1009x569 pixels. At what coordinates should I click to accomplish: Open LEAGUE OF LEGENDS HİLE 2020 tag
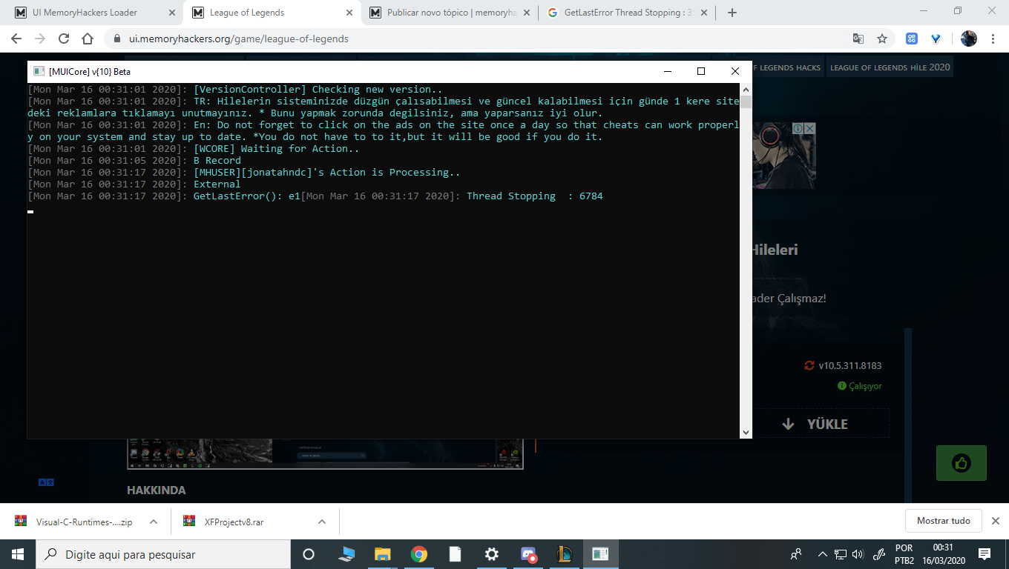click(x=890, y=67)
